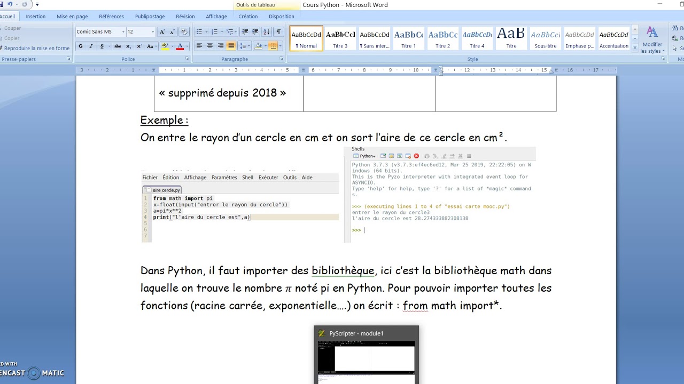Screen dimensions: 684x384
Task: Customize quick access toolbar dropdown arrow
Action: pos(37,4)
